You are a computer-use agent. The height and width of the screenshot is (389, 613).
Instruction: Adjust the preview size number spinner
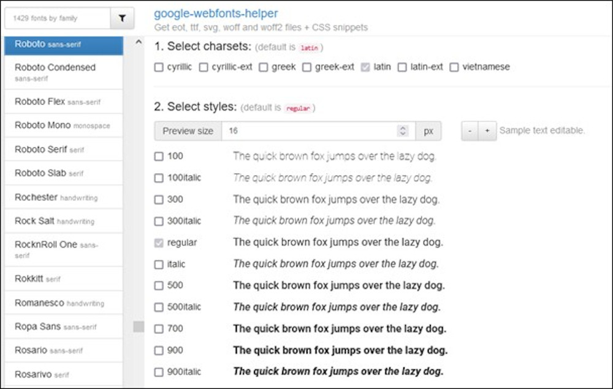[402, 131]
